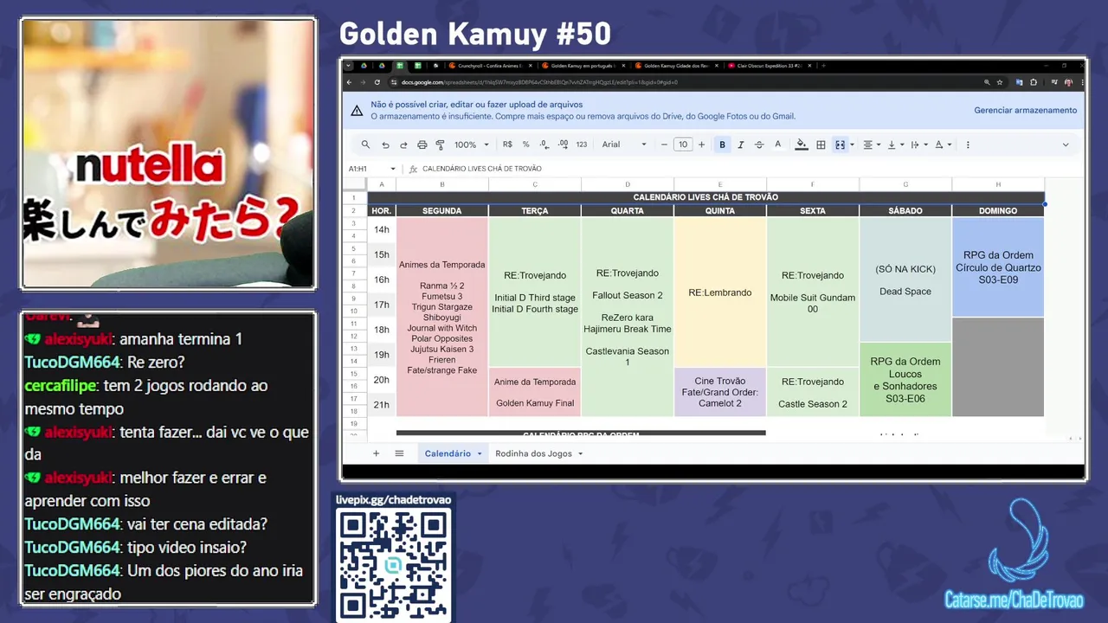The width and height of the screenshot is (1108, 623).
Task: Select Anime da Temporada Golden Kamuy Final cell
Action: pos(535,392)
